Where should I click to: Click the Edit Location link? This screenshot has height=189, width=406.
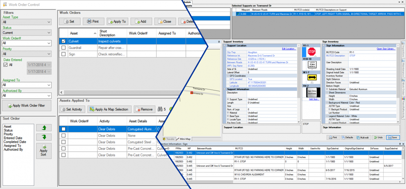(290, 49)
